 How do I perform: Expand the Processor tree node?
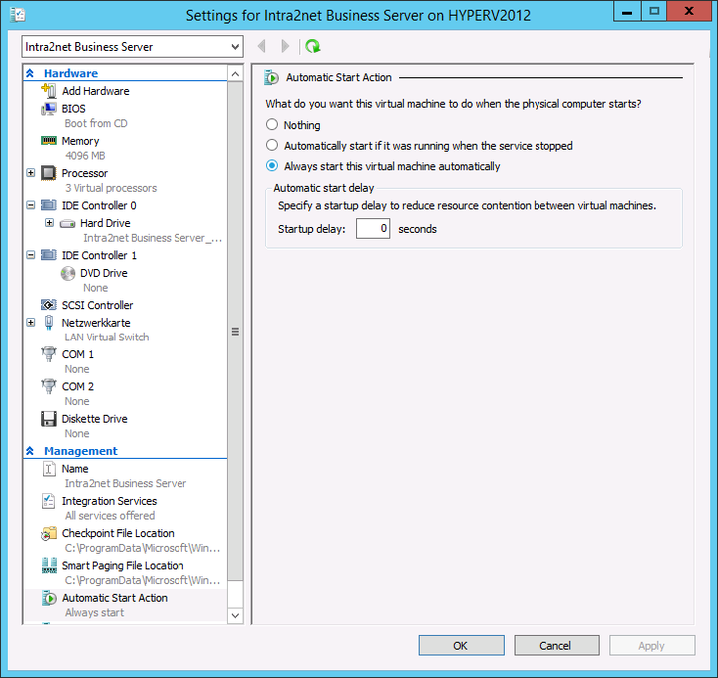(31, 173)
